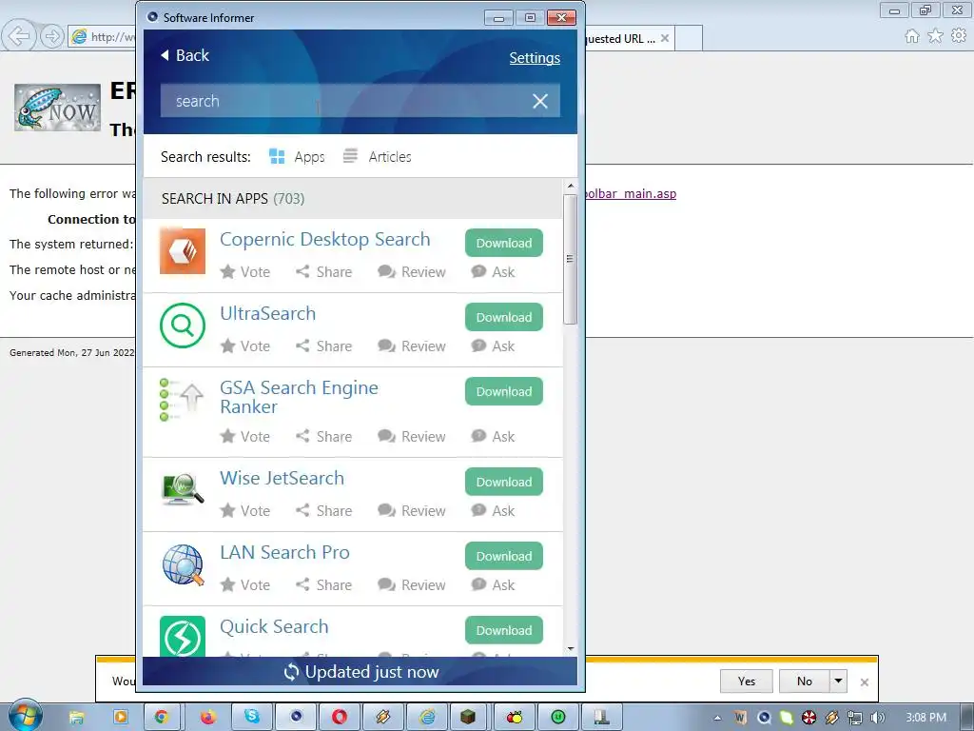This screenshot has width=974, height=731.
Task: Open the Windows Start menu
Action: (26, 716)
